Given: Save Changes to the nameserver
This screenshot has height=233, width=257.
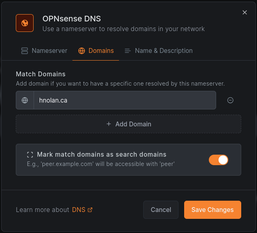Looking at the screenshot, I should pyautogui.click(x=212, y=210).
